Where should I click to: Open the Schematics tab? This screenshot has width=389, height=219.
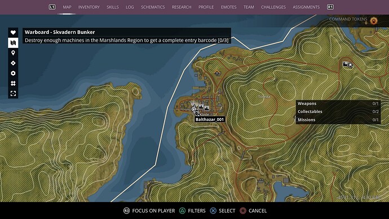pyautogui.click(x=153, y=7)
